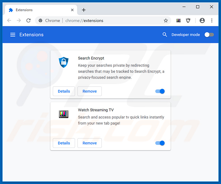The height and width of the screenshot is (184, 221).
Task: Open the Chrome profile account icon
Action: 202,21
